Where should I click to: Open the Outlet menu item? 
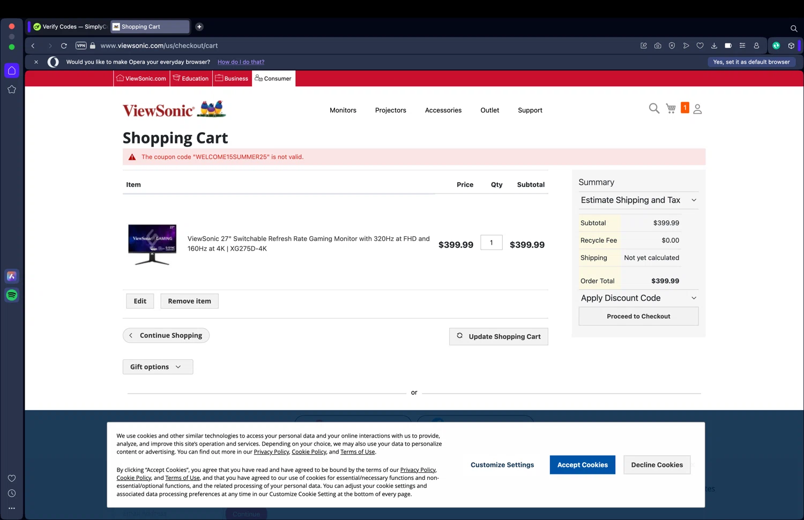click(490, 110)
